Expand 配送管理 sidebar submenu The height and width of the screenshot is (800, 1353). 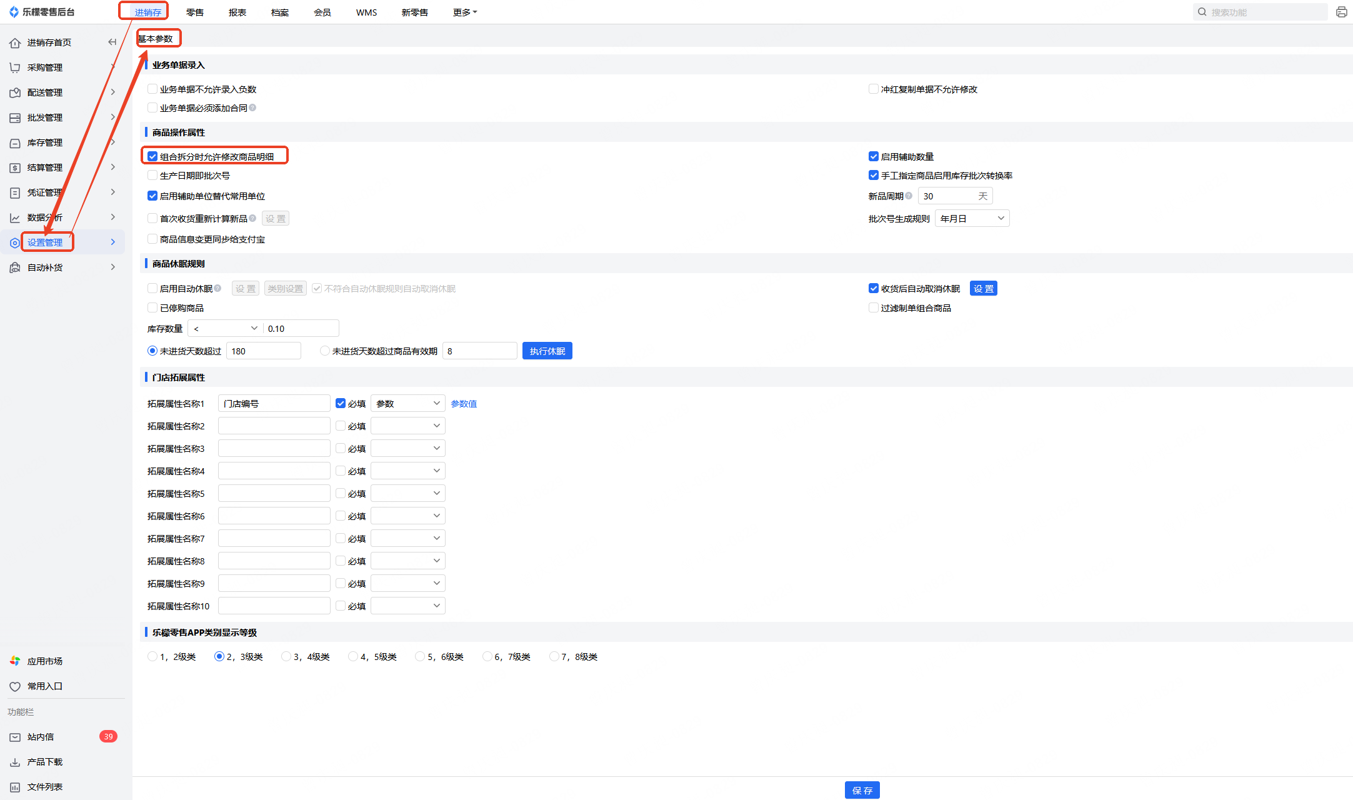112,92
